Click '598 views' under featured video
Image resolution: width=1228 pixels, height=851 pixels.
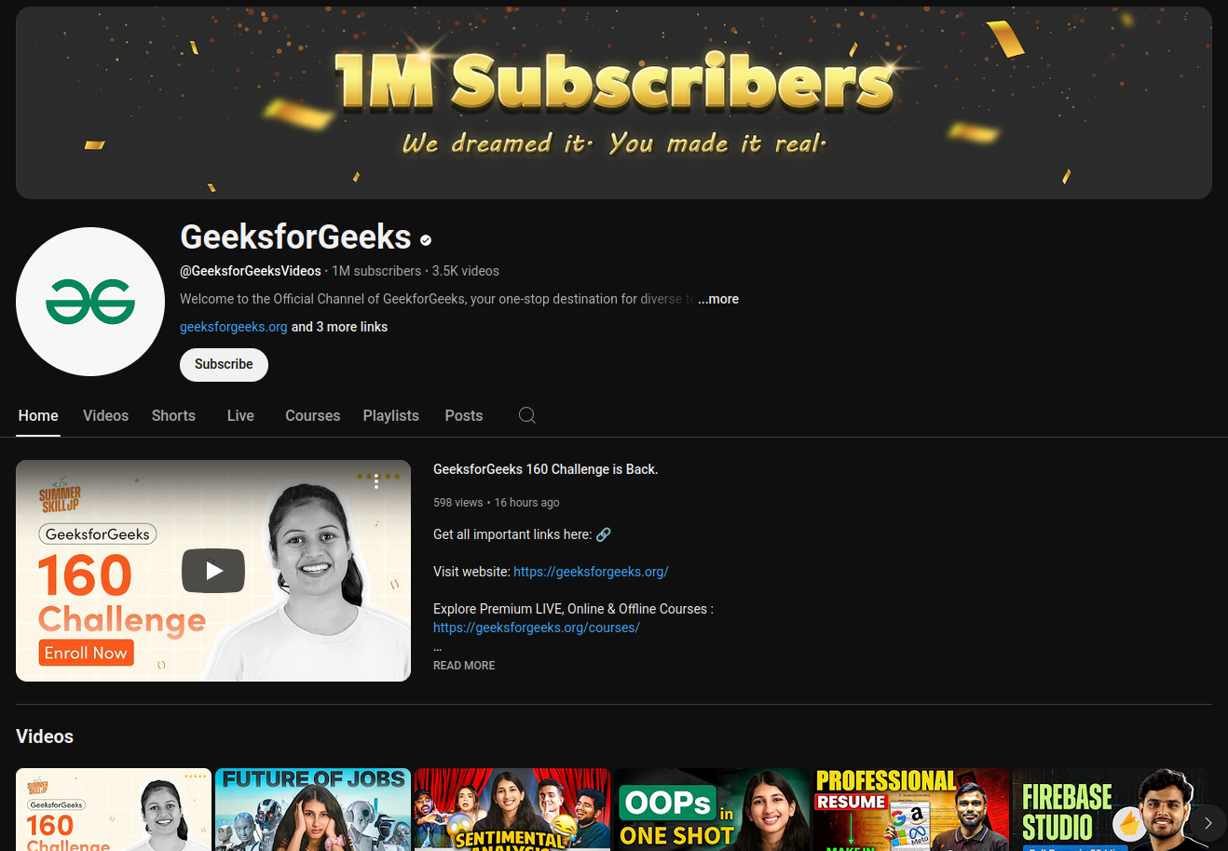point(457,503)
